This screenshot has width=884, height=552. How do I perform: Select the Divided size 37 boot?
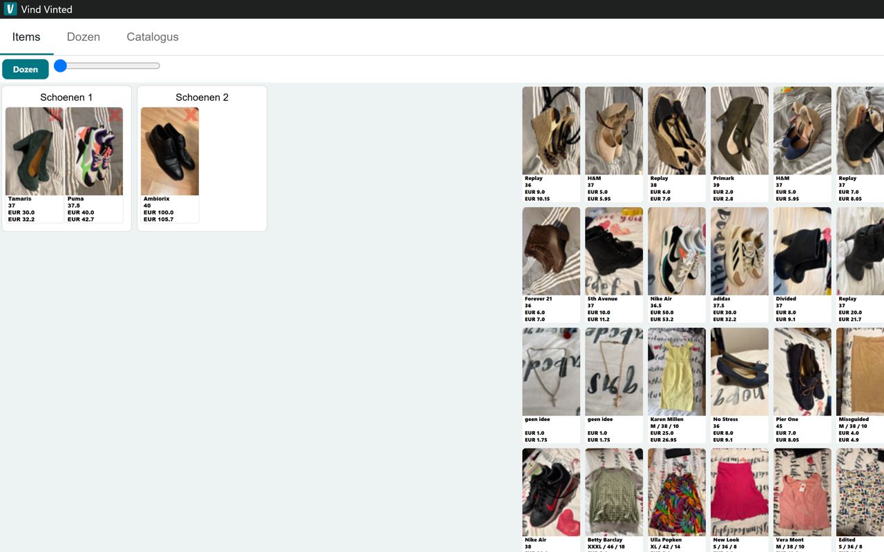[x=803, y=265]
